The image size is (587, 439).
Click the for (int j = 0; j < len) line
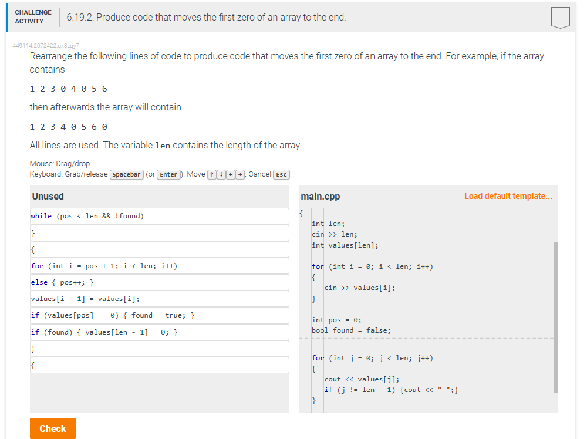click(373, 358)
